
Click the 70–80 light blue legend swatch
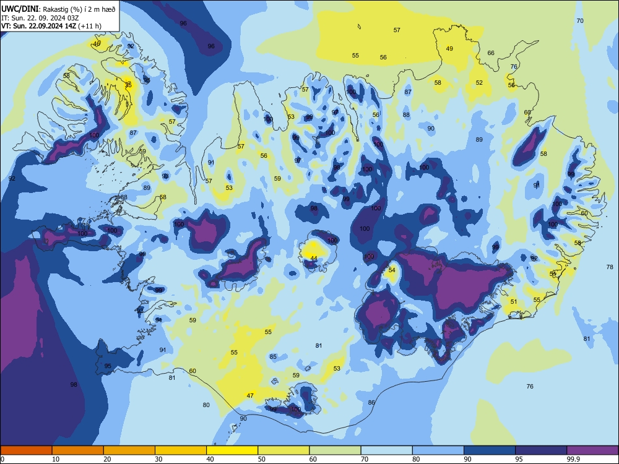point(386,450)
